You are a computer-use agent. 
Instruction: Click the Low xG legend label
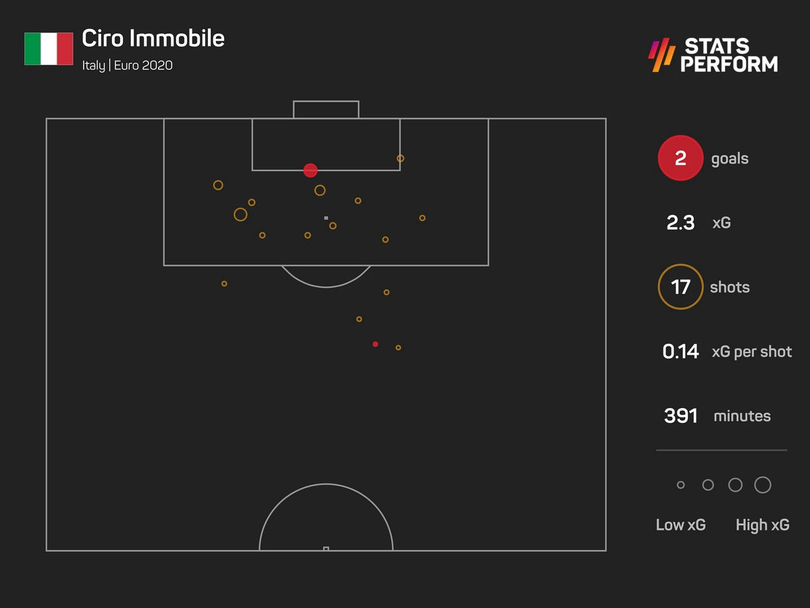680,525
